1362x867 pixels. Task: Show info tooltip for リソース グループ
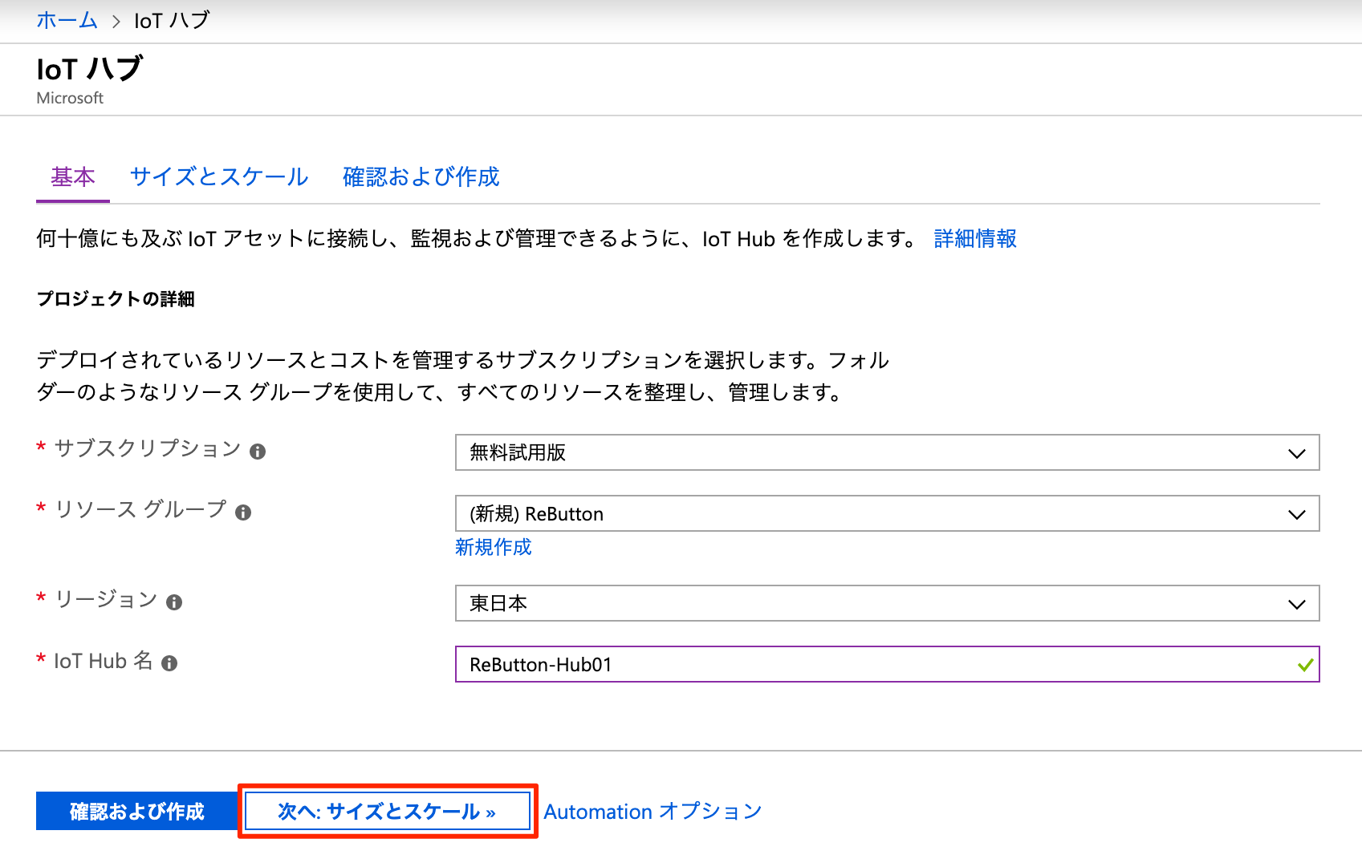pyautogui.click(x=243, y=513)
